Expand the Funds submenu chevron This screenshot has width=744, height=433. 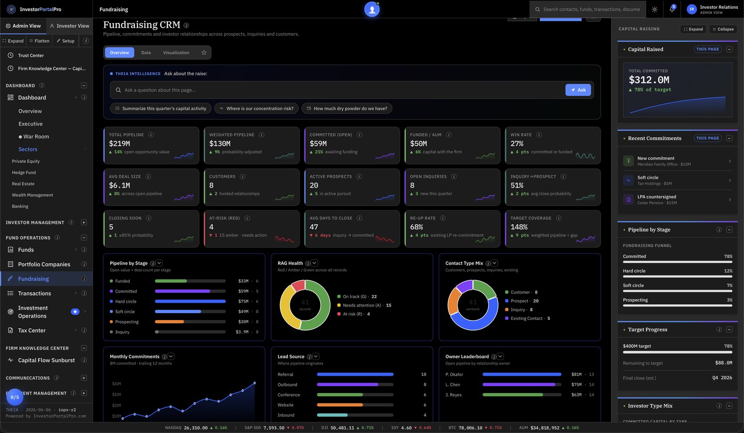[76, 250]
